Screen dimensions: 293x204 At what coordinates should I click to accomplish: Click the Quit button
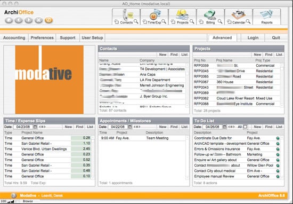pyautogui.click(x=276, y=38)
